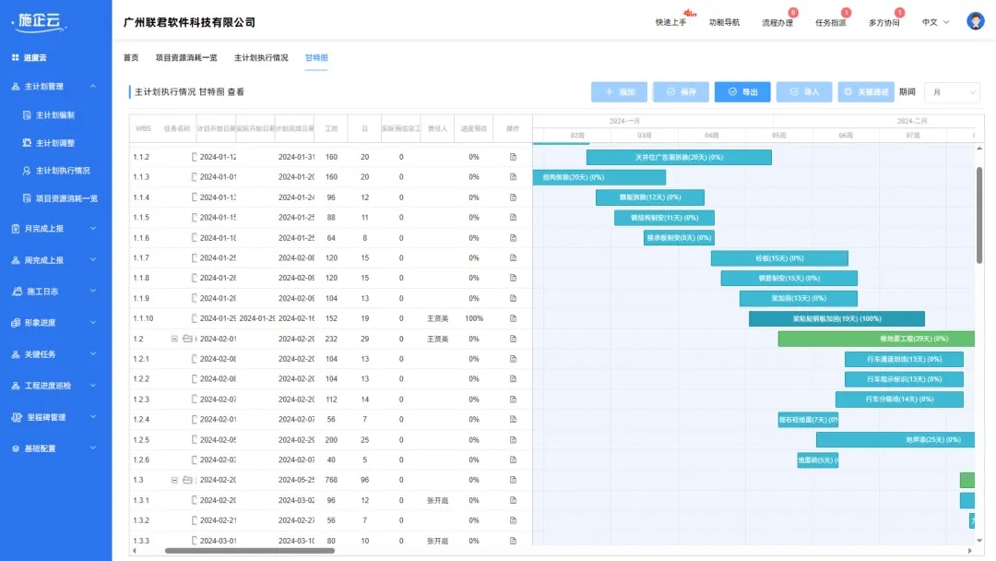996x561 pixels.
Task: Collapse task group 1.2 in the table
Action: pyautogui.click(x=175, y=338)
